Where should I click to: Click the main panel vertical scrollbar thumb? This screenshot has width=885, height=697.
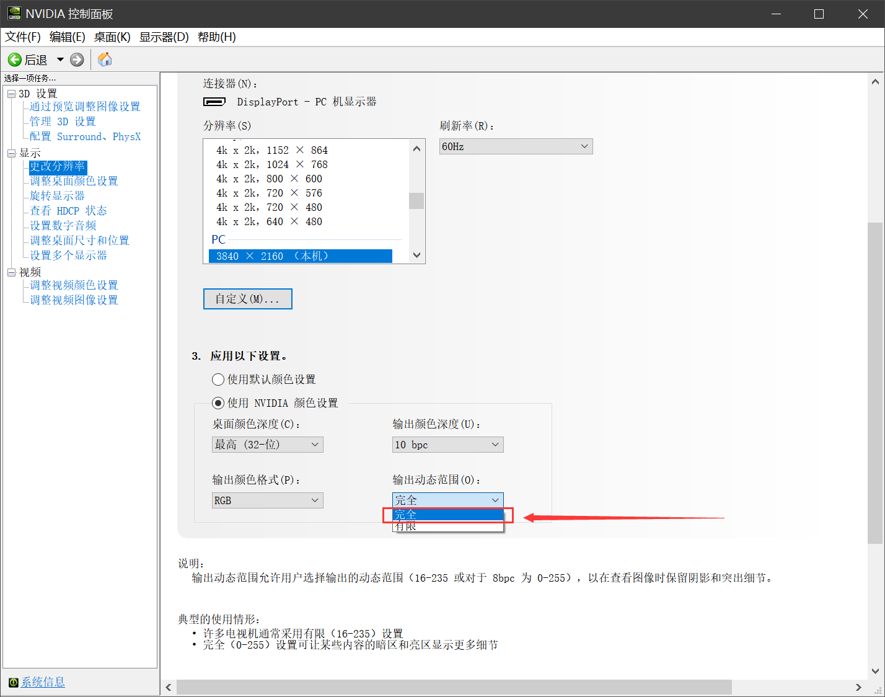875,383
